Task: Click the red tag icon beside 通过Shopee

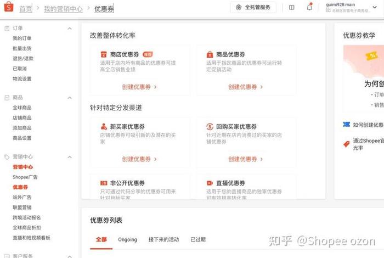Action: tap(346, 144)
